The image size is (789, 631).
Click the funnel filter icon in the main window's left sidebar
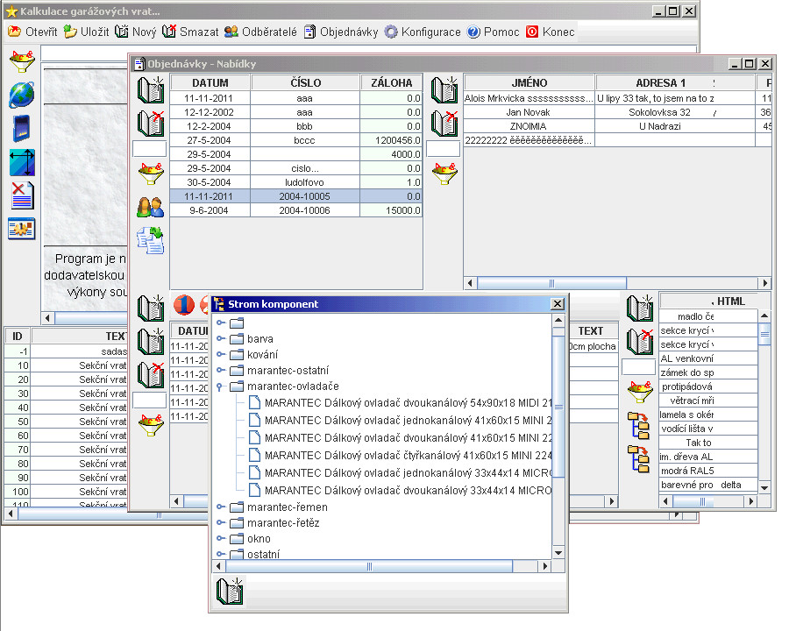22,61
